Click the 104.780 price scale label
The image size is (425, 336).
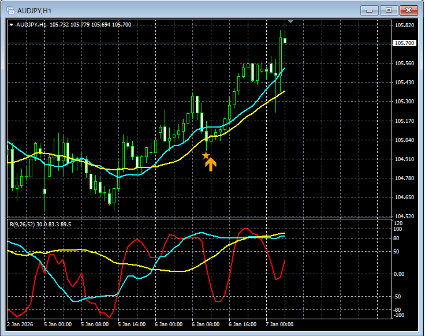(x=404, y=178)
